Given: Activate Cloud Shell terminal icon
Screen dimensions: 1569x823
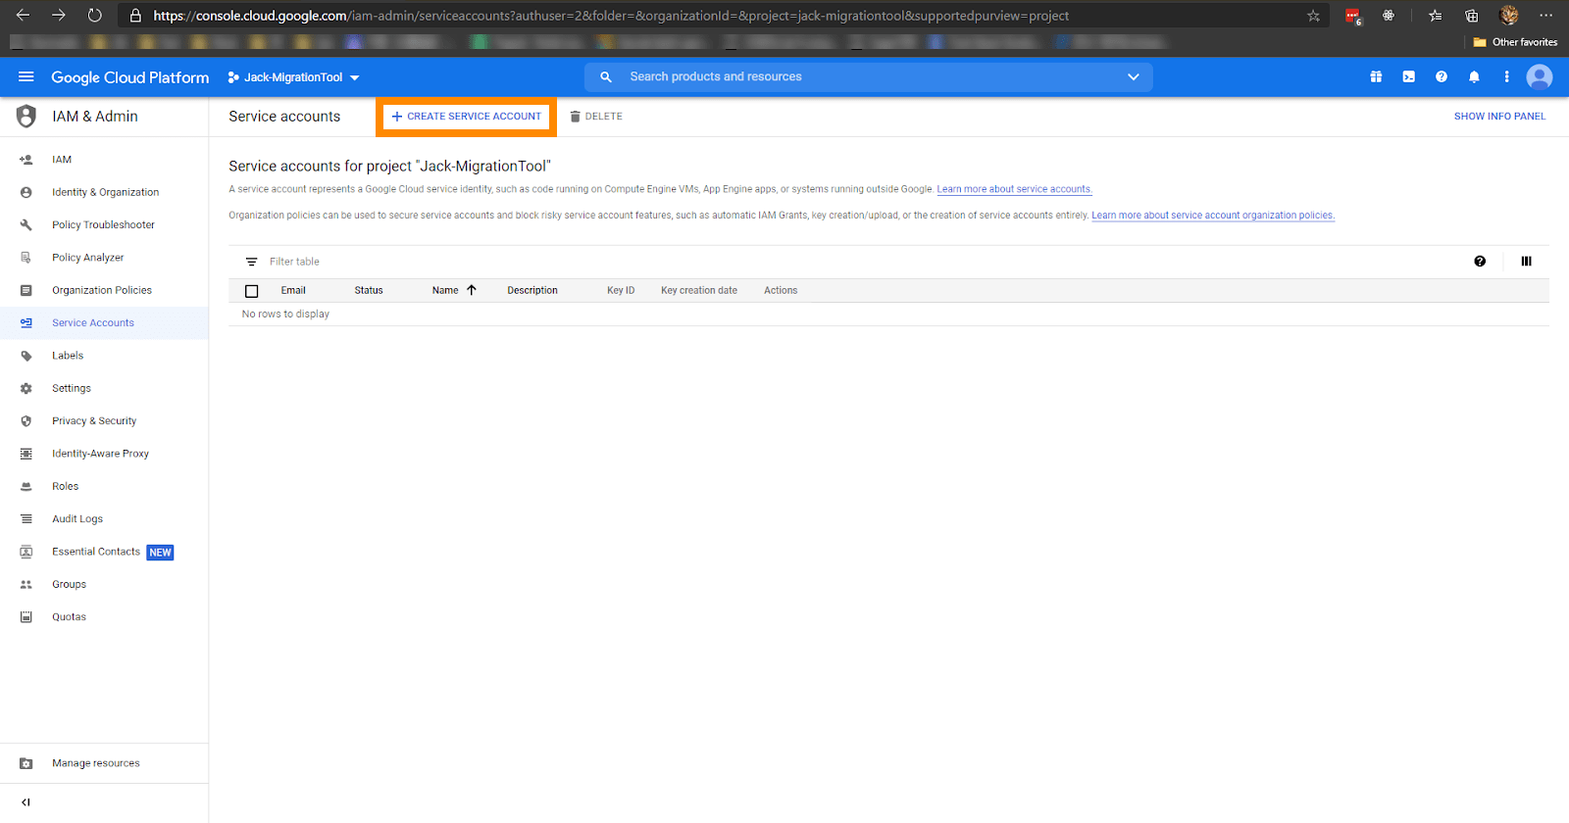Looking at the screenshot, I should pos(1408,76).
